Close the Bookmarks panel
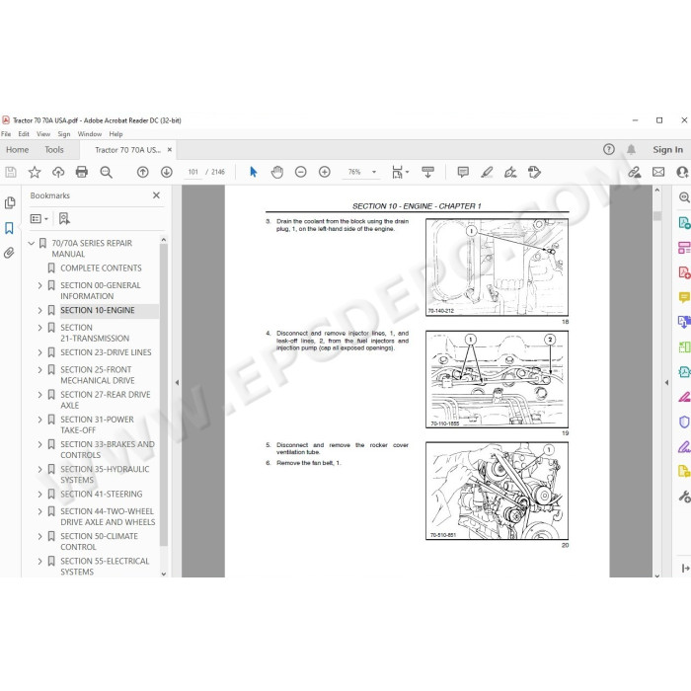This screenshot has width=691, height=691. tap(156, 195)
